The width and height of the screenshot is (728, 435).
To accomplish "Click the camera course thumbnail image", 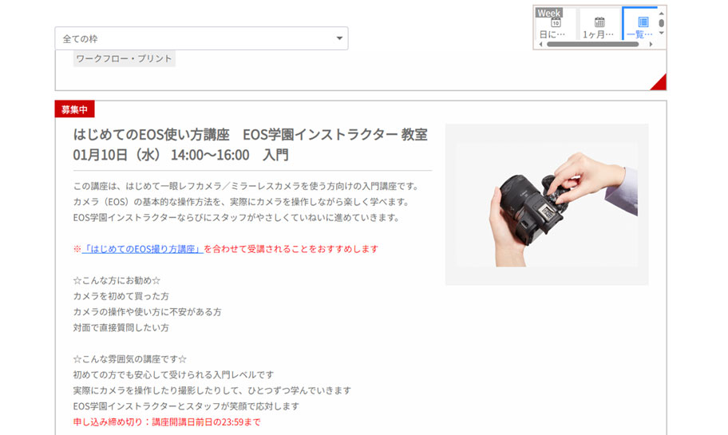I will [x=547, y=204].
